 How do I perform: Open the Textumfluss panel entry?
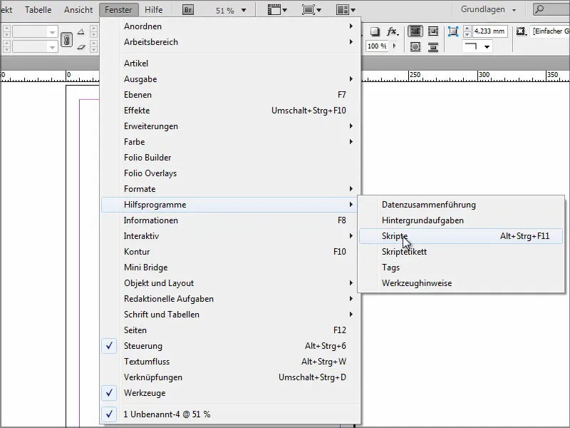click(230, 361)
